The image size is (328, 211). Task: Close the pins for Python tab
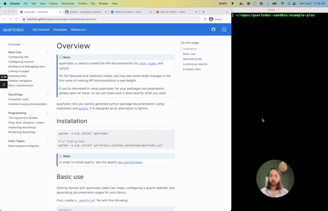coord(196,12)
